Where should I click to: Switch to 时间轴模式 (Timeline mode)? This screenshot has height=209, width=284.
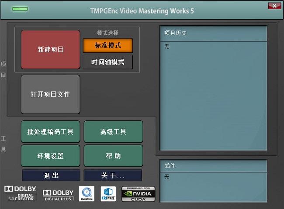[107, 62]
